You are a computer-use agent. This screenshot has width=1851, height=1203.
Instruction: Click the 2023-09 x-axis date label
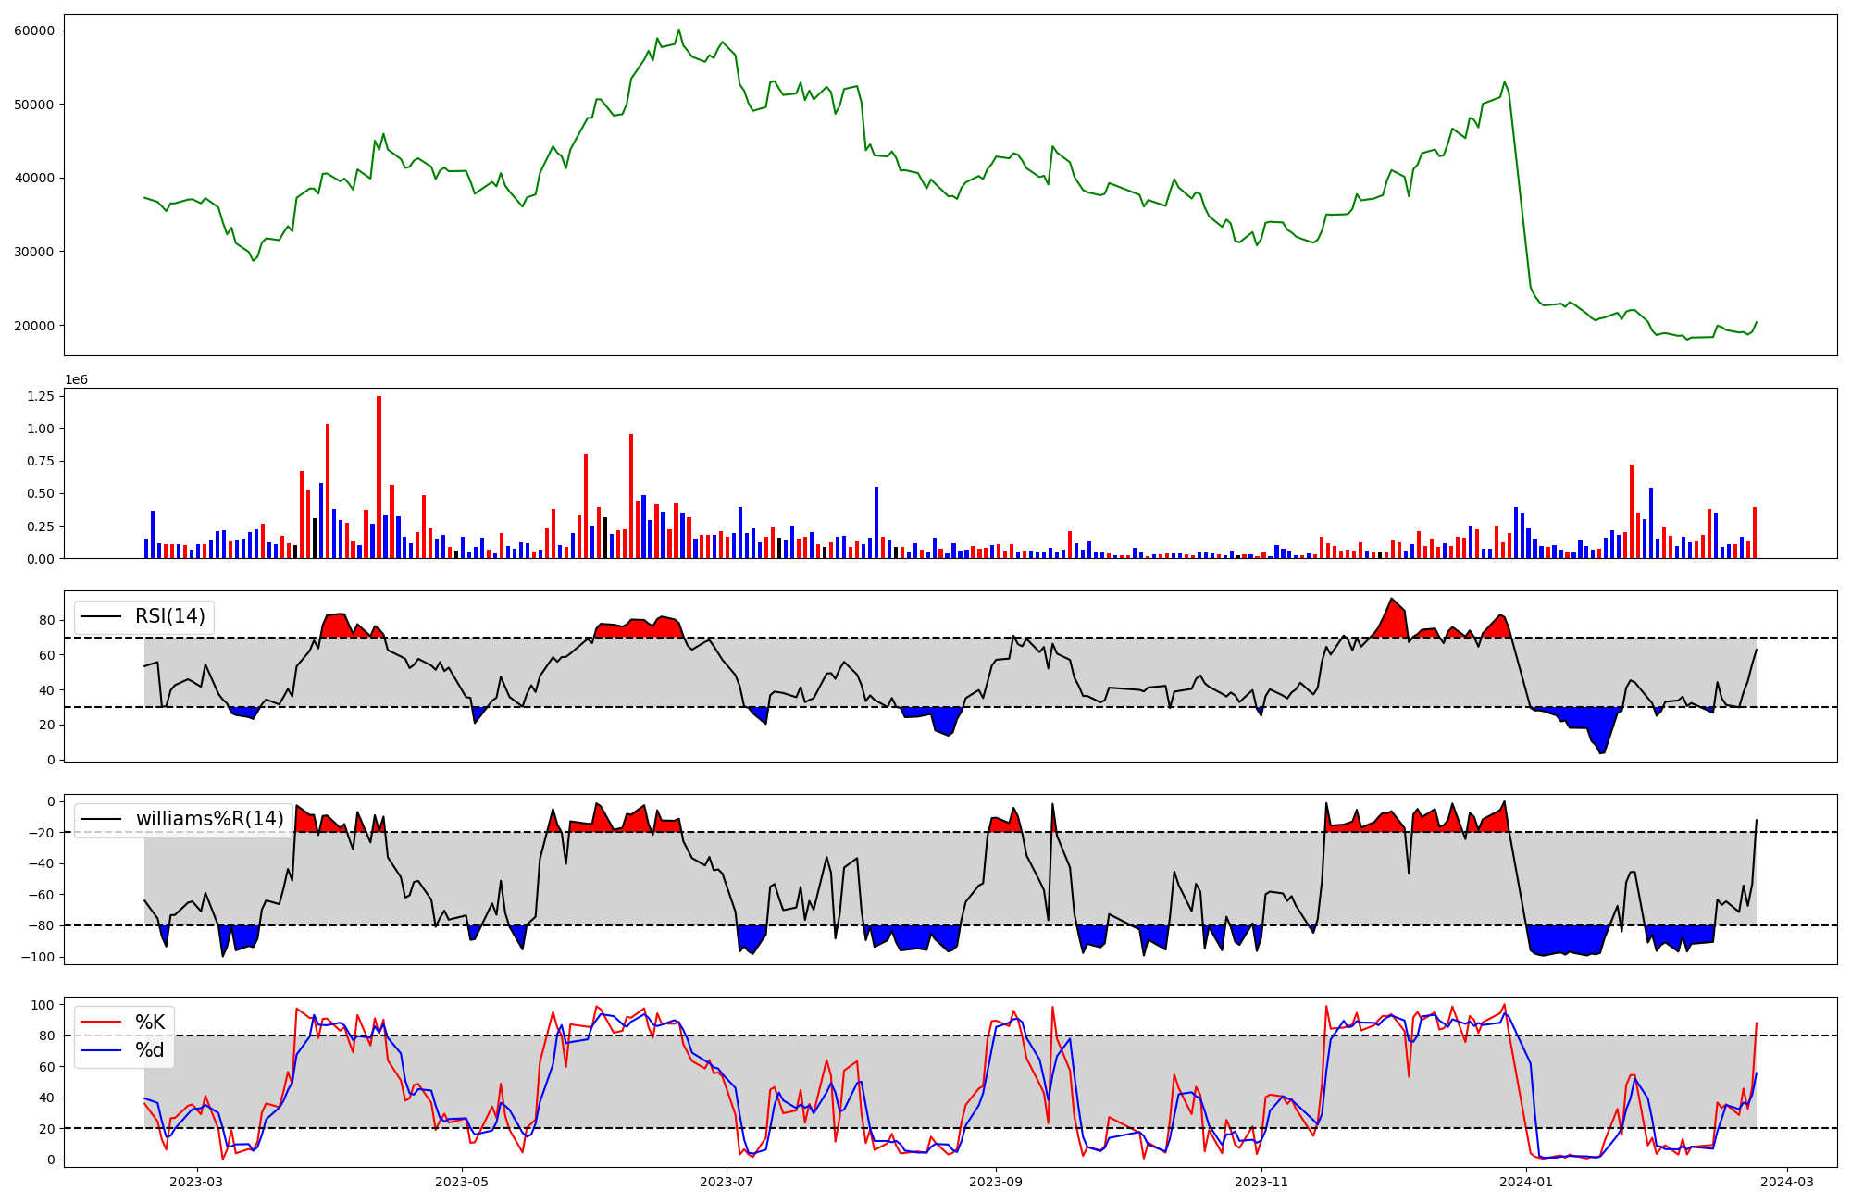996,1182
